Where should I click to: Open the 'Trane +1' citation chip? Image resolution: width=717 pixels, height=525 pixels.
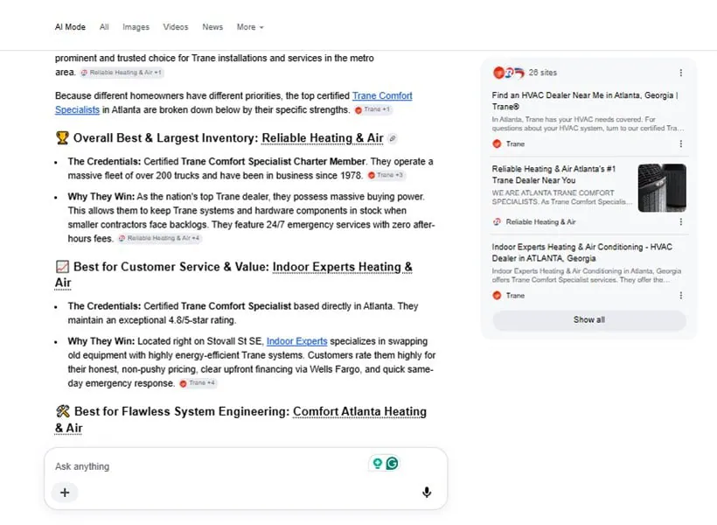[x=372, y=109]
